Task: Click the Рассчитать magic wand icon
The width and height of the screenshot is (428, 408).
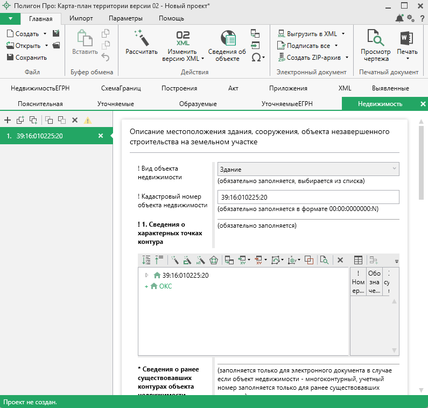Action: pos(141,39)
